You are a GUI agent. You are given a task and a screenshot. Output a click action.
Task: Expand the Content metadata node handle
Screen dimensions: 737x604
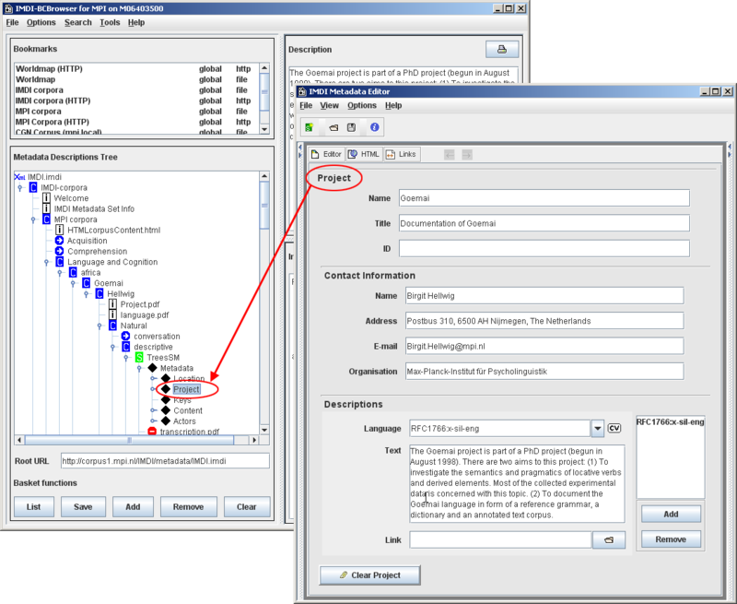pyautogui.click(x=155, y=411)
